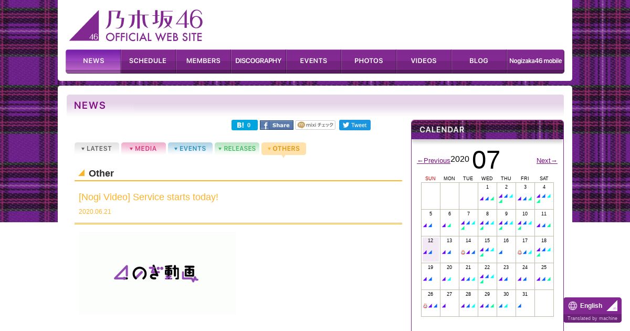
Task: Click the mixi check button
Action: coord(315,125)
